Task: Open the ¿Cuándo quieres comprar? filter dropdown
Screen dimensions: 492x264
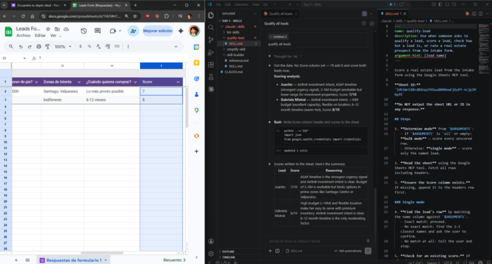Action: point(135,82)
